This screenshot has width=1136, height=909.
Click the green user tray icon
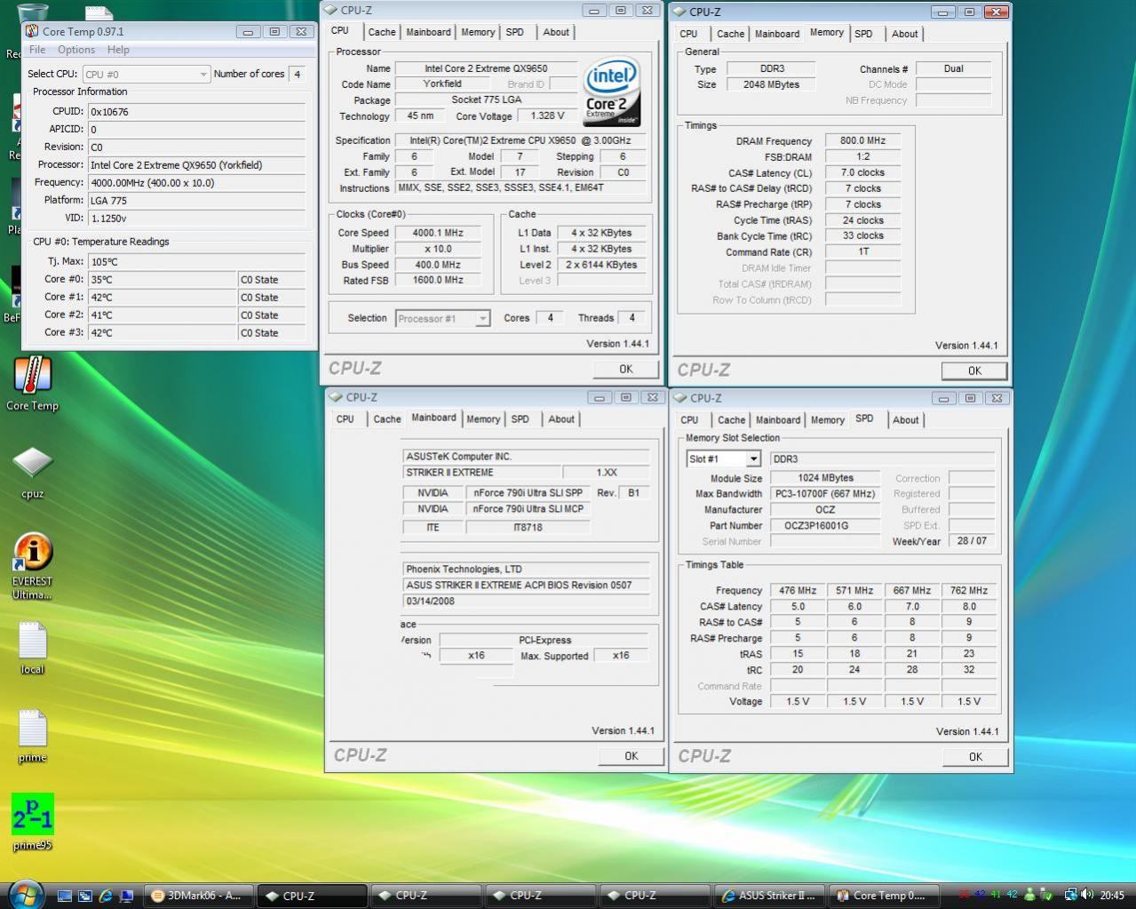pos(1029,895)
